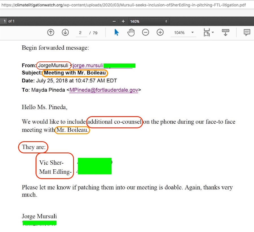Expand the 140% zoom selector in dark bar
Viewport: 254px width, 232px height.
[149, 21]
